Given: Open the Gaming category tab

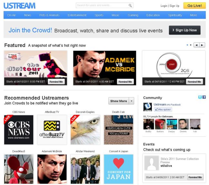Looking at the screenshot, I should (133, 15).
